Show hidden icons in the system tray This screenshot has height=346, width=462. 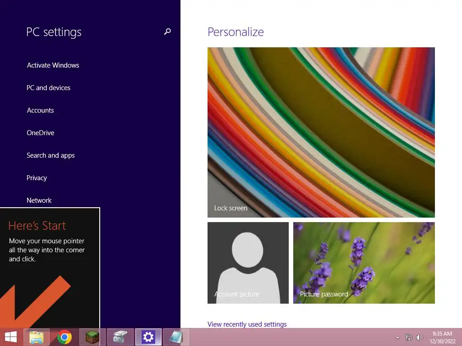tap(398, 337)
